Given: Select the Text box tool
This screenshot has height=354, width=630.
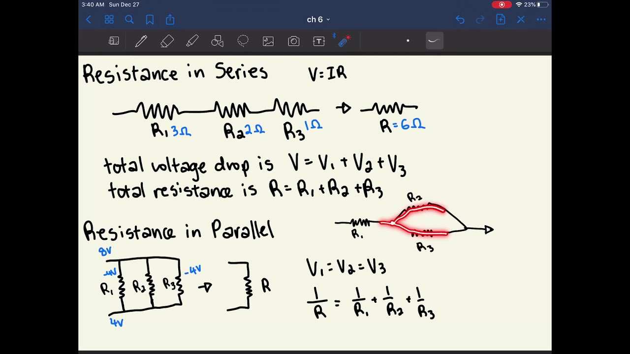Looking at the screenshot, I should tap(319, 41).
